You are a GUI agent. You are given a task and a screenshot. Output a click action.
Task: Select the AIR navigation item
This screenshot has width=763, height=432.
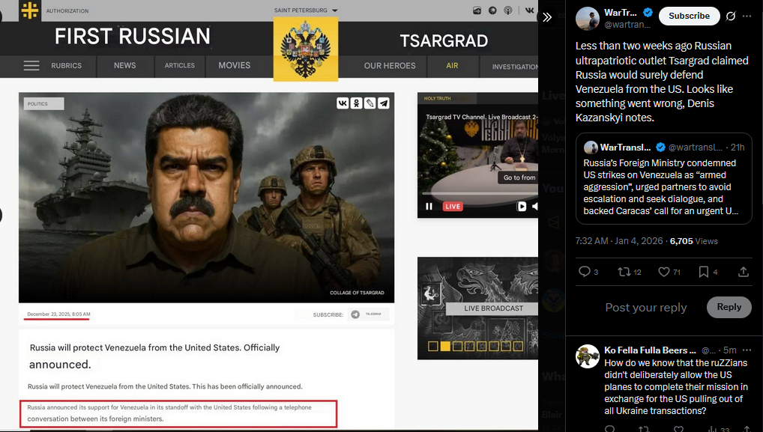[452, 66]
